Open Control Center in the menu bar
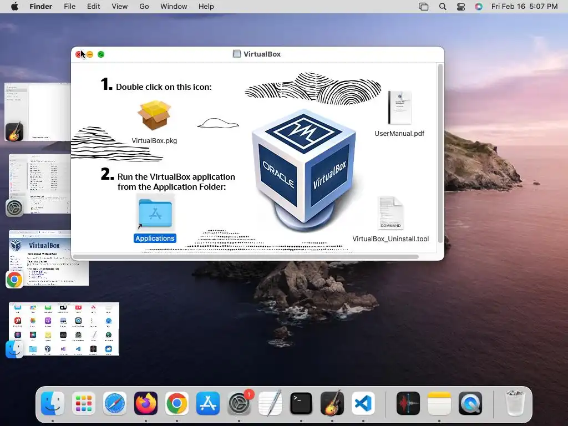The width and height of the screenshot is (568, 426). tap(461, 7)
